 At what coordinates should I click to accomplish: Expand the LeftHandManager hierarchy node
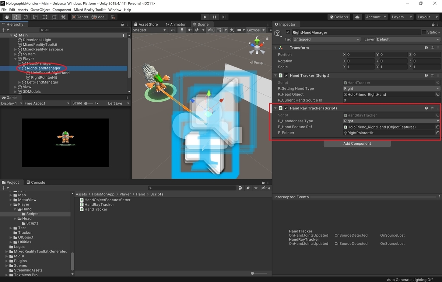coord(20,82)
